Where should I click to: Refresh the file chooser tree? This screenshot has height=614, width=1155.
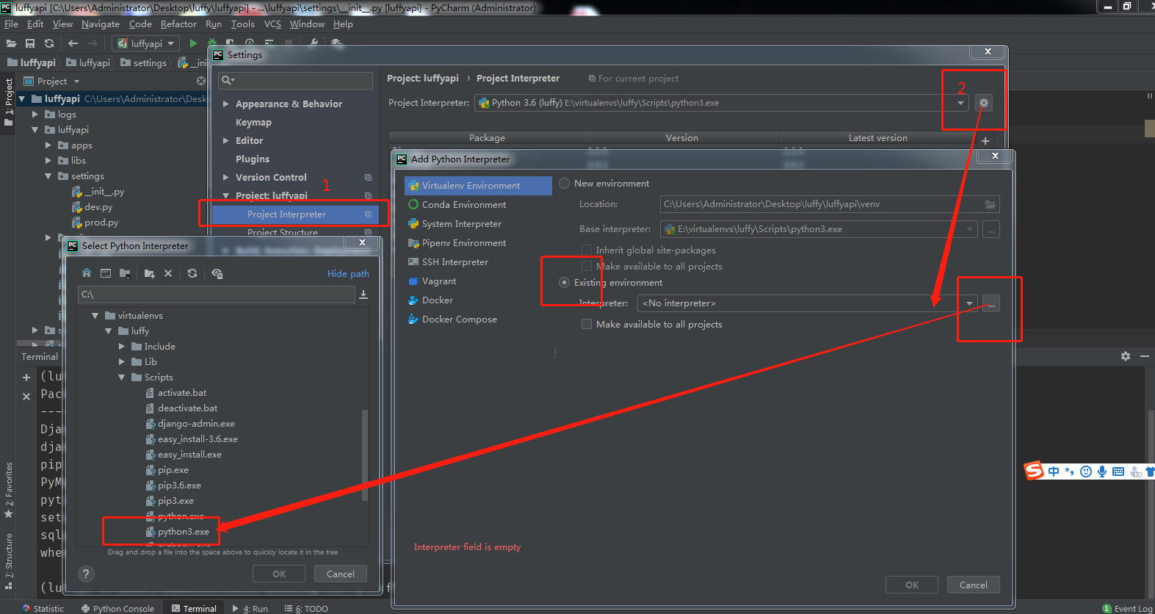click(192, 273)
